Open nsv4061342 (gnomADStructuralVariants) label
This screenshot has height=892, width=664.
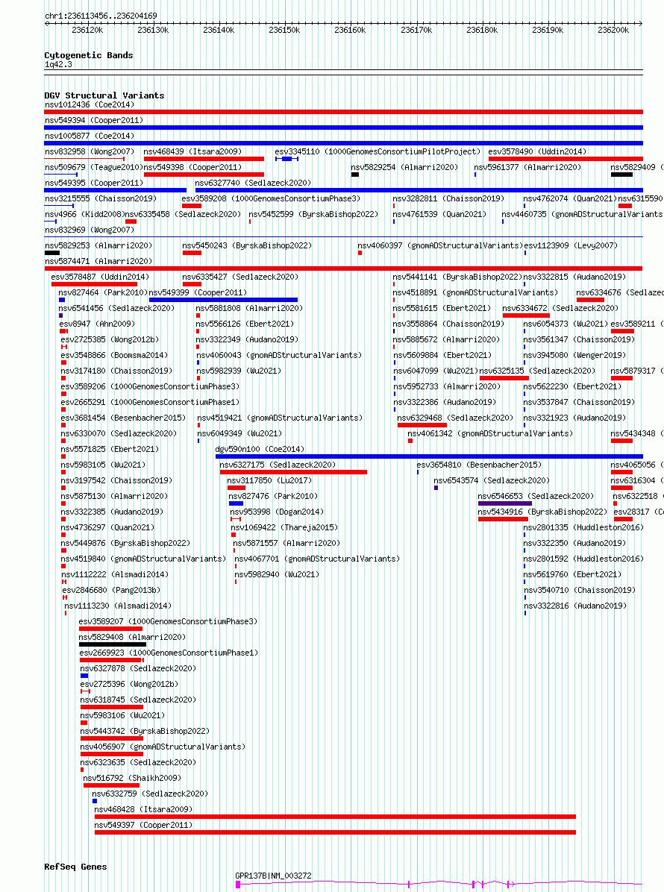pos(490,433)
